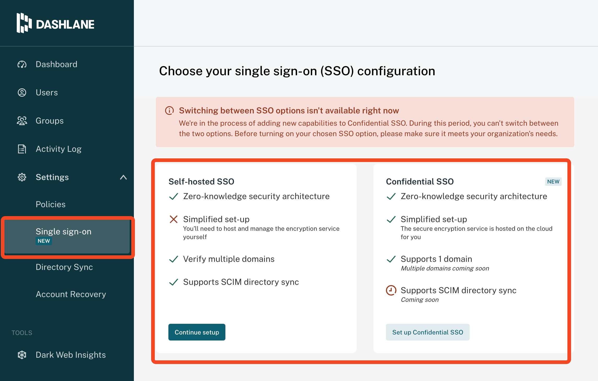Click the NEW badge under Single sign-on

click(44, 241)
